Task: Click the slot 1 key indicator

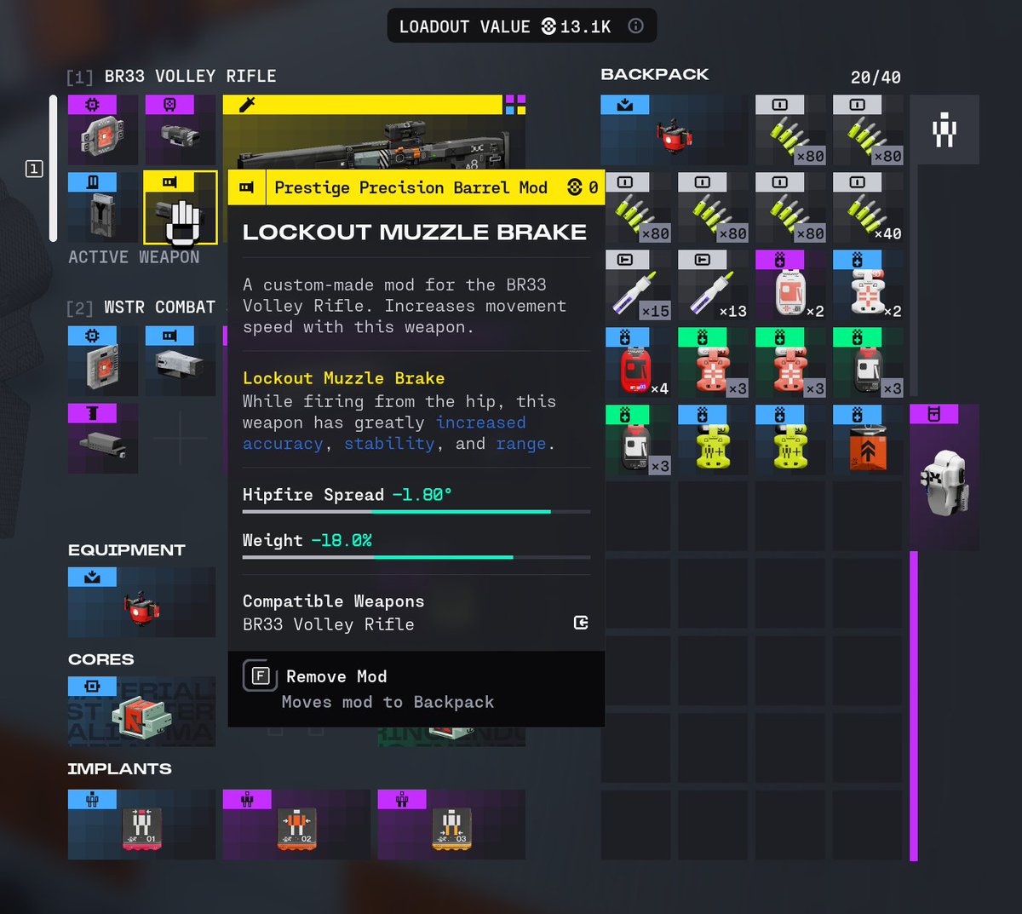Action: tap(33, 169)
